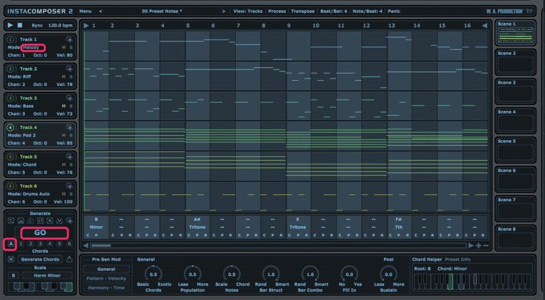Change the View: Tracks setting
The image size is (545, 300).
(248, 11)
